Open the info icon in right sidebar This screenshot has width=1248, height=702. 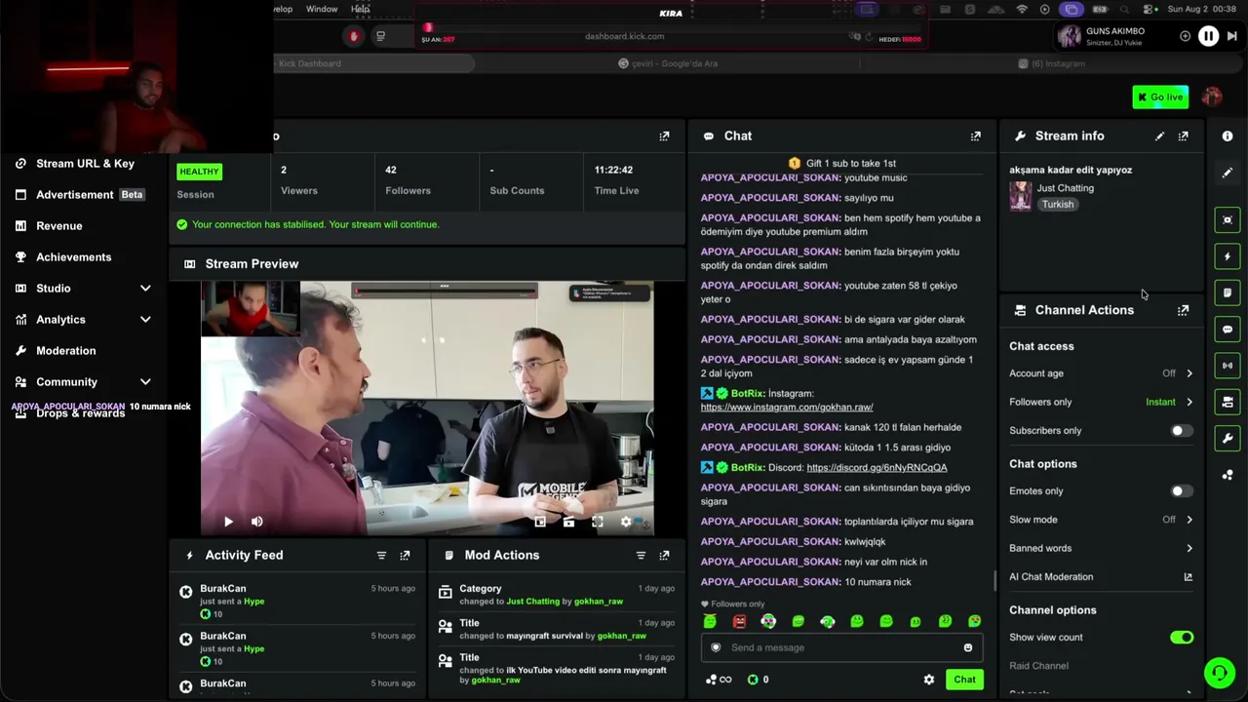point(1228,136)
